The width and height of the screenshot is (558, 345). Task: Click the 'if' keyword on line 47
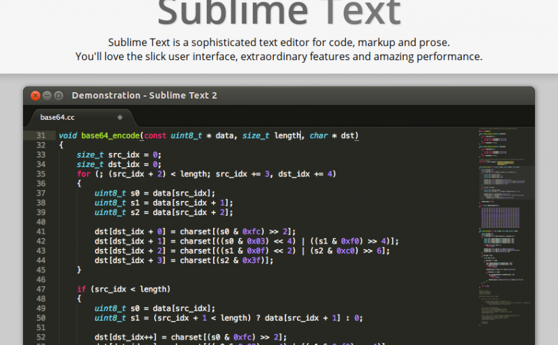pyautogui.click(x=81, y=289)
